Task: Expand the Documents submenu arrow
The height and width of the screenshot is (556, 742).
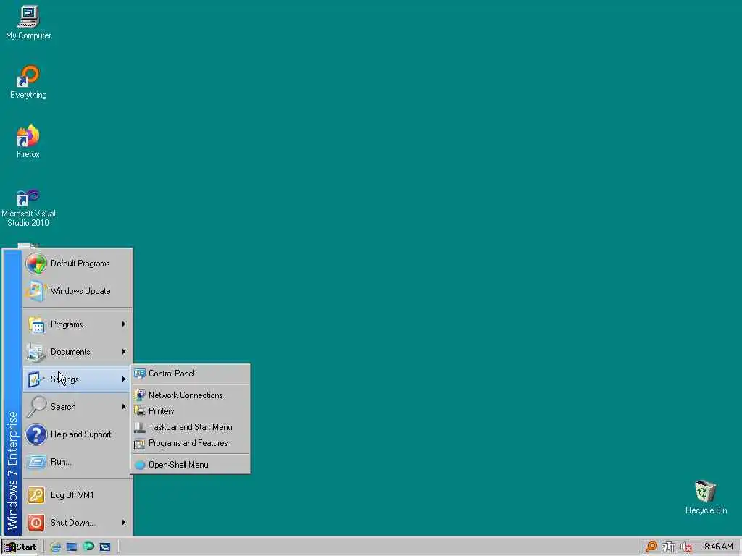Action: pyautogui.click(x=123, y=352)
